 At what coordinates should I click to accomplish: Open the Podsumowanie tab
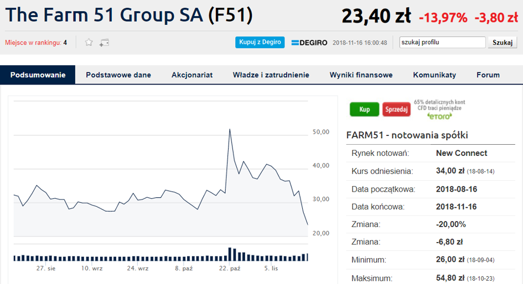click(x=38, y=75)
